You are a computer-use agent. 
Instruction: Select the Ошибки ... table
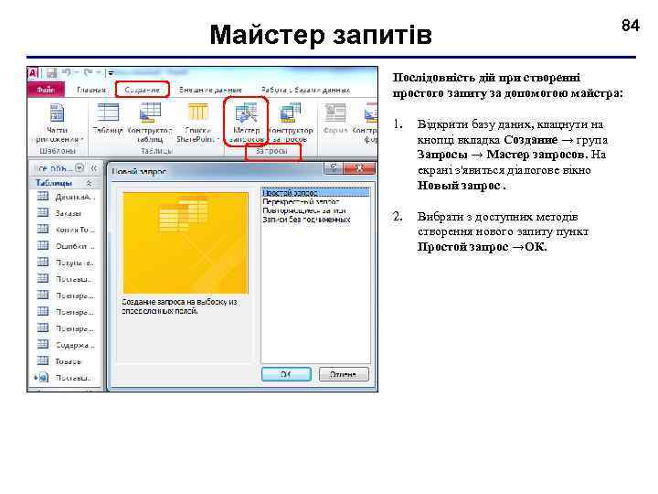(x=66, y=246)
